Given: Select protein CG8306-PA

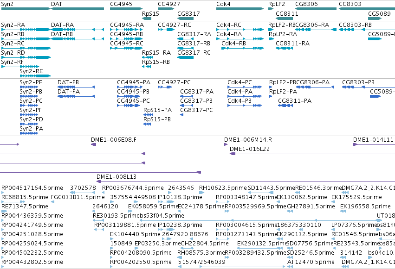Looking at the screenshot, I should [x=313, y=82].
